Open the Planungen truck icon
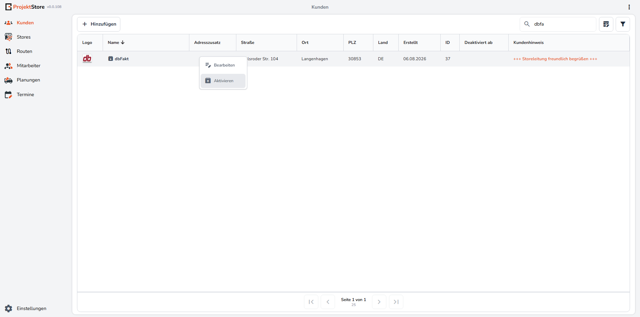This screenshot has height=317, width=640. [8, 80]
